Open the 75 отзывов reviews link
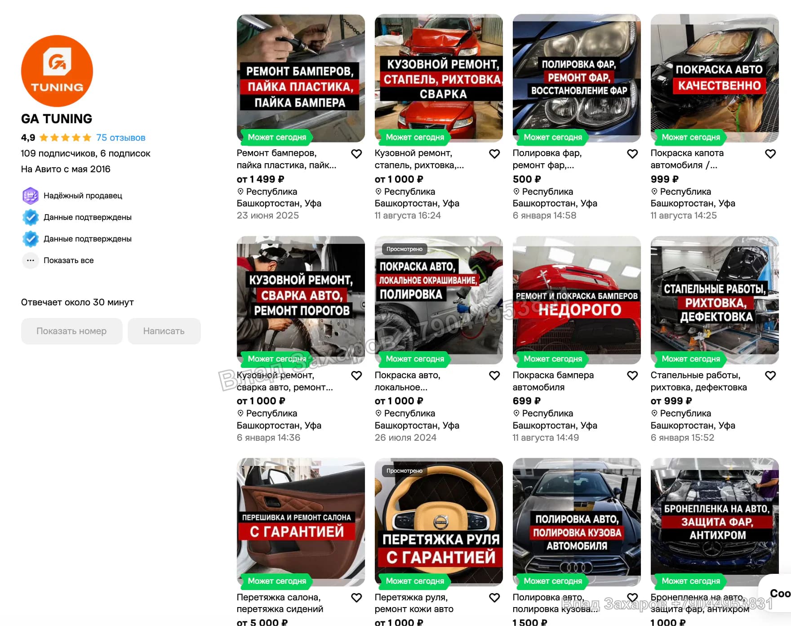 [121, 138]
